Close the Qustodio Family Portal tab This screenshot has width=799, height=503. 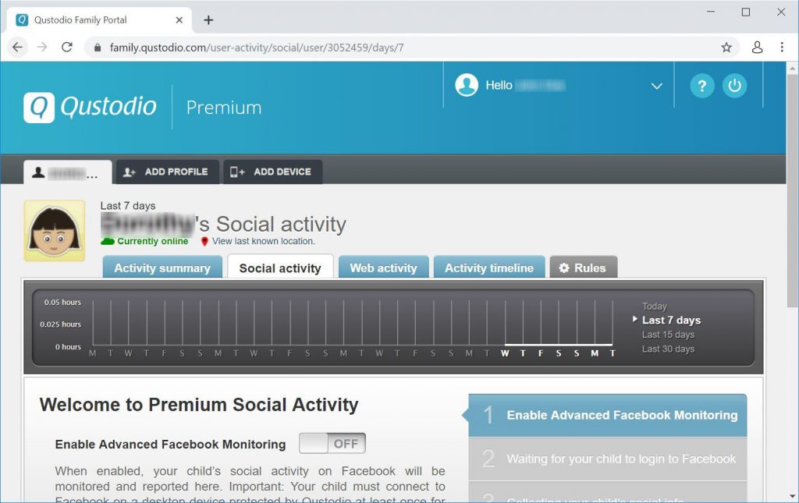click(x=179, y=19)
